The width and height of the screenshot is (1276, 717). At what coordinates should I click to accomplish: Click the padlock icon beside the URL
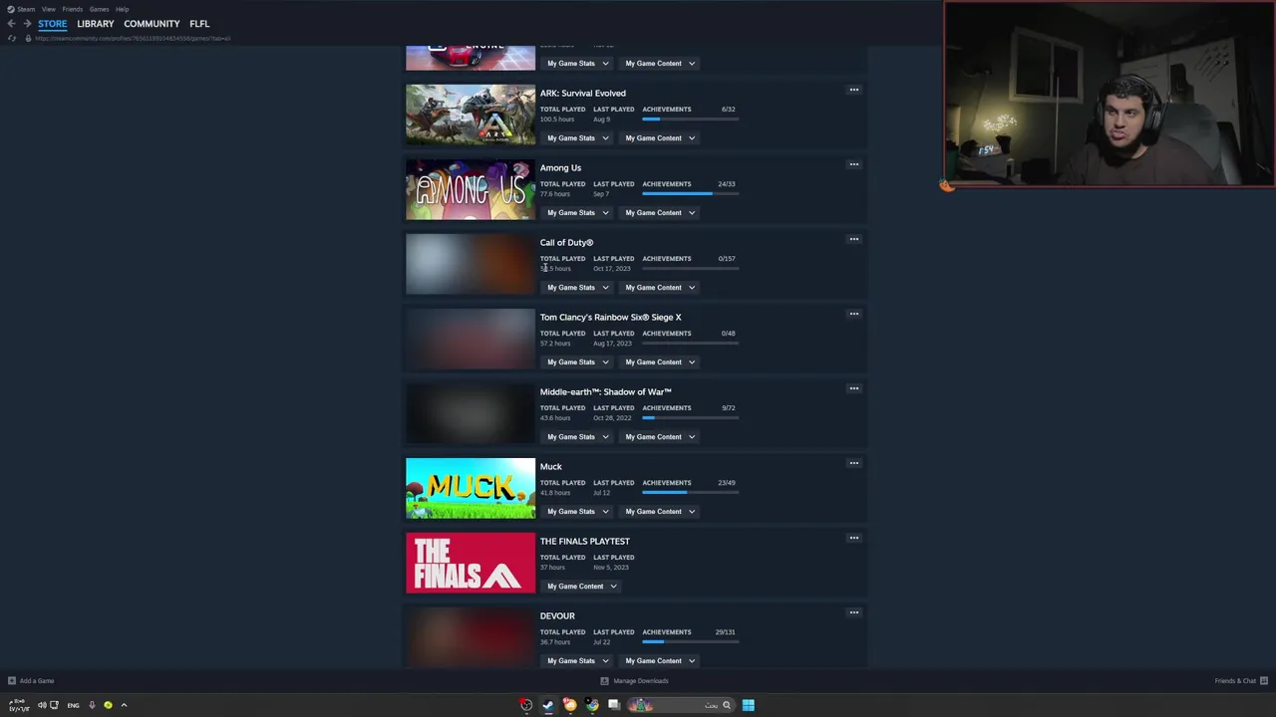pos(28,39)
